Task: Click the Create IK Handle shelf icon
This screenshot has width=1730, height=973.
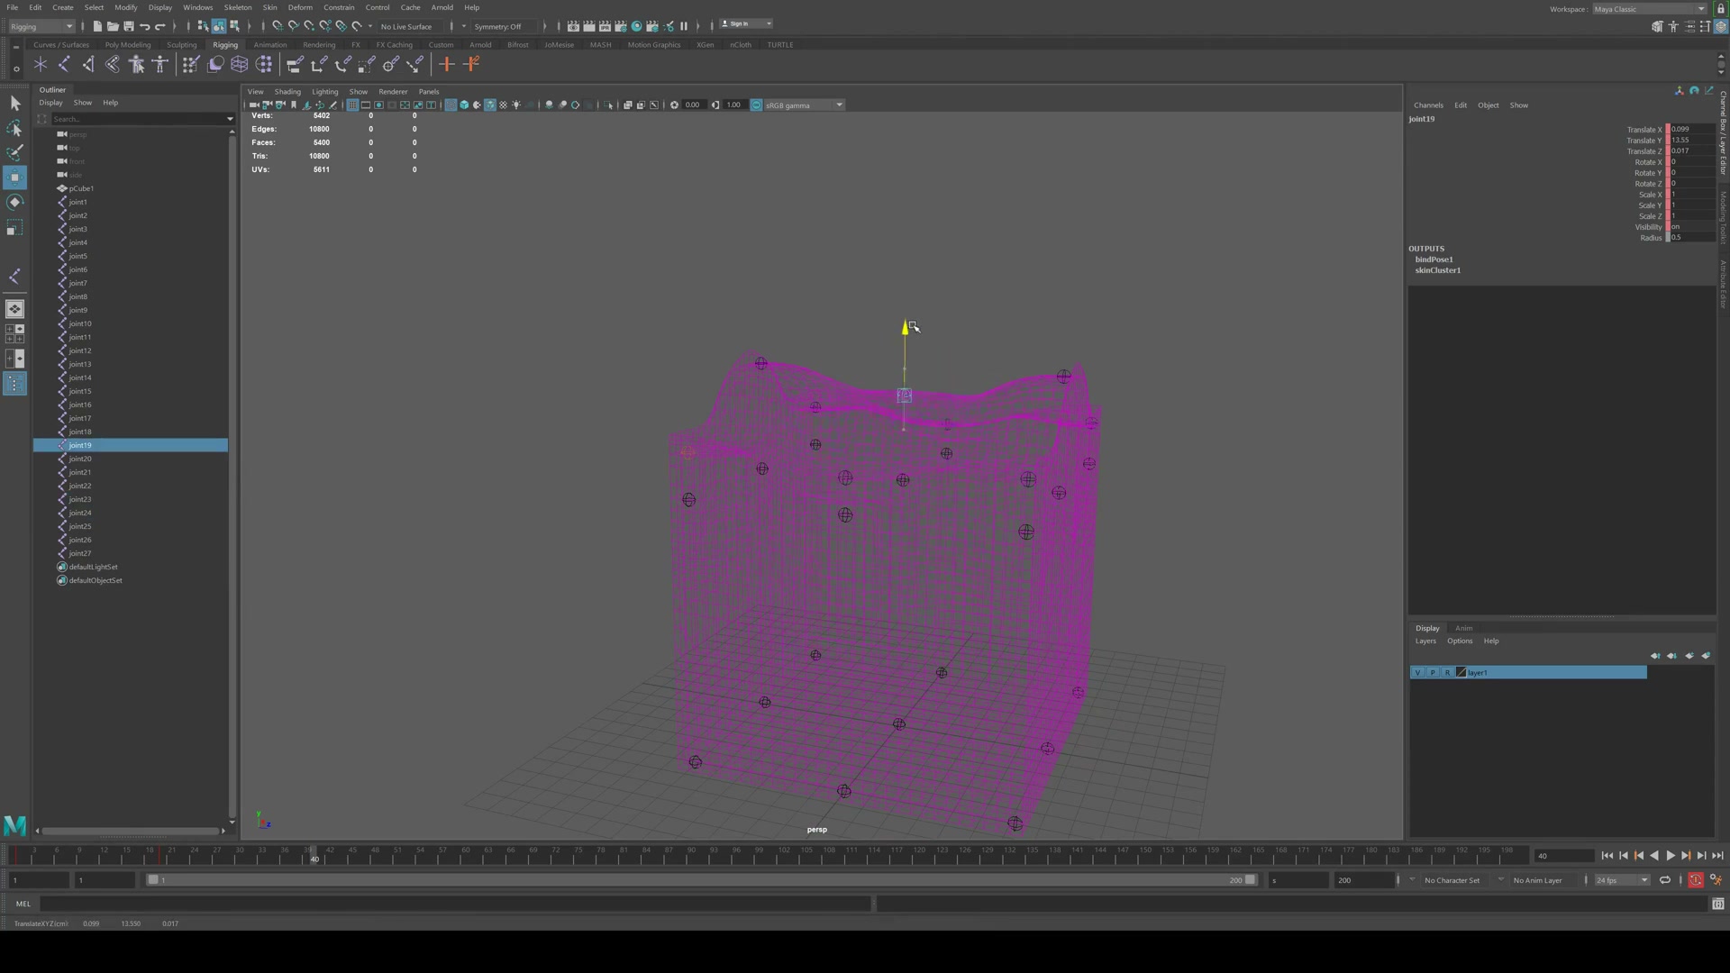Action: 88,64
